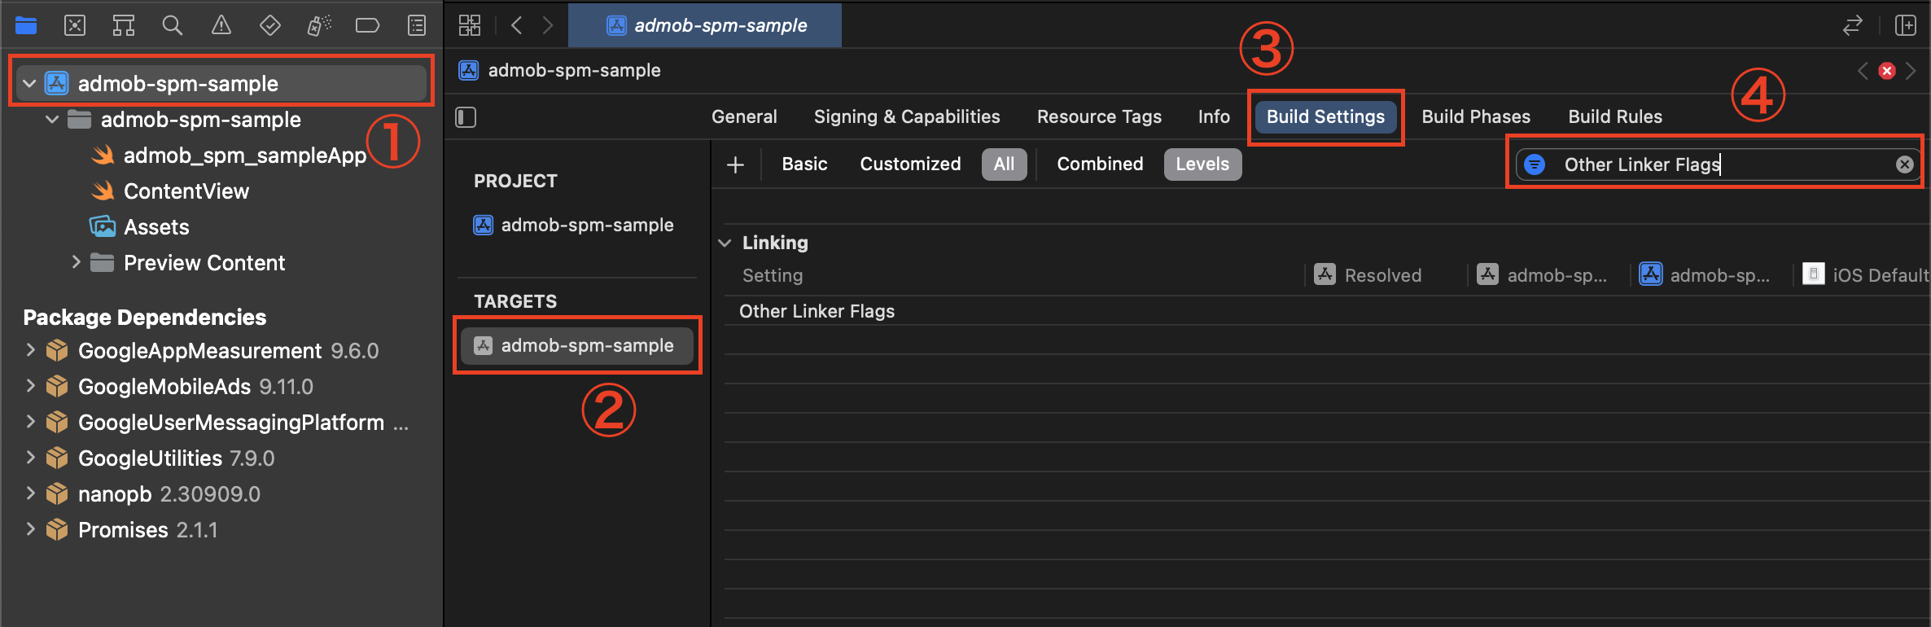Screen dimensions: 1931x627
Task: Click the code review swap arrows icon
Action: point(1853,25)
